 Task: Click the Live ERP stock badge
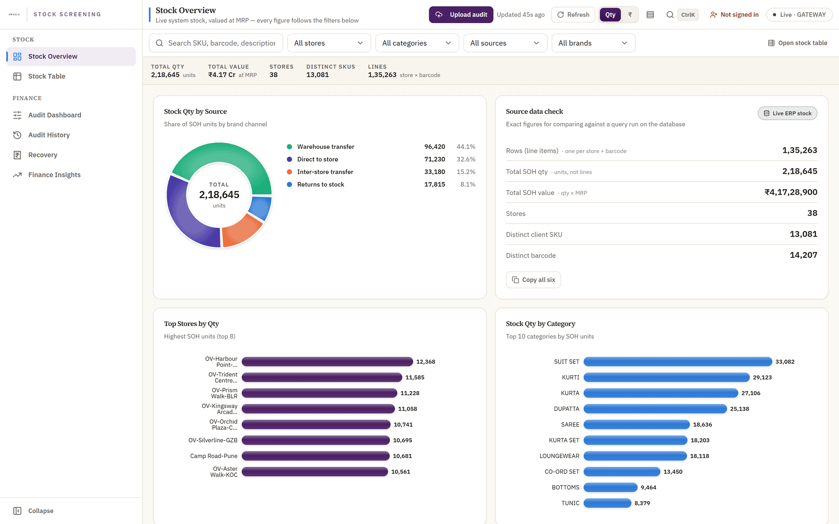click(x=787, y=113)
